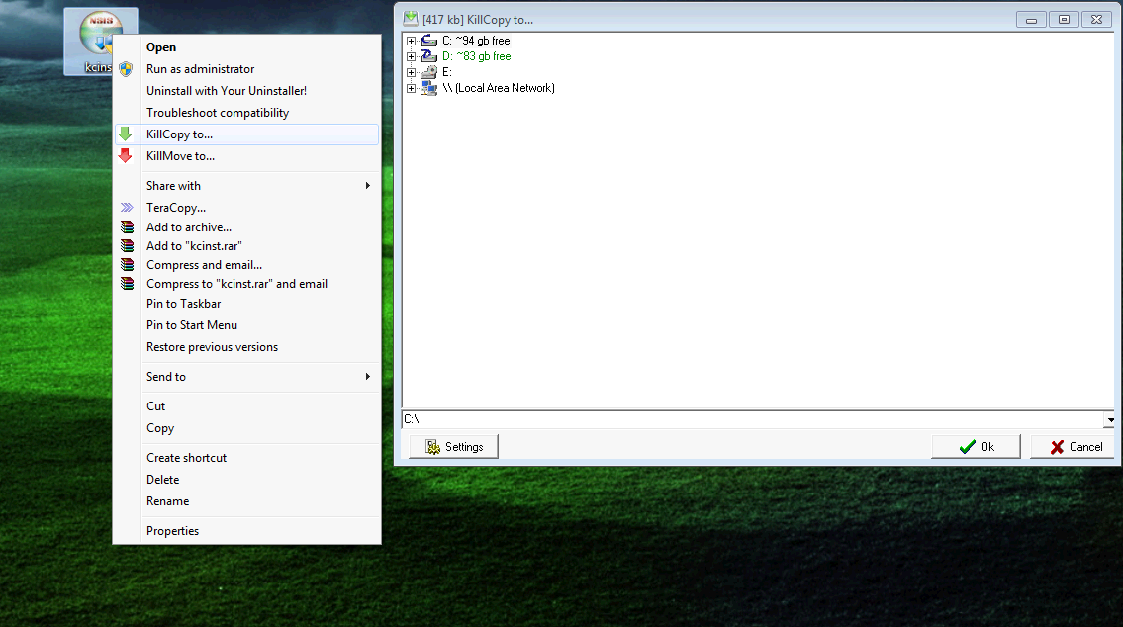Choose Pin to Taskbar

247,304
